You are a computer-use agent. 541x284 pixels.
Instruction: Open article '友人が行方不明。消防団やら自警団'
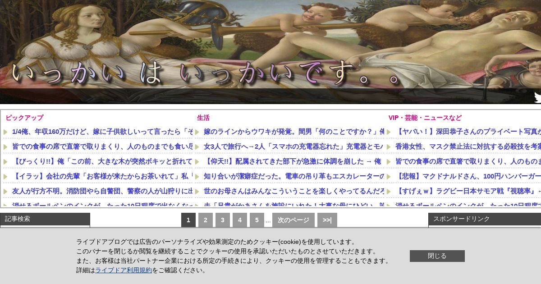(x=102, y=191)
